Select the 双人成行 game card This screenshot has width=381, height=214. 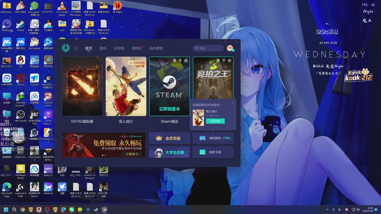(x=126, y=86)
